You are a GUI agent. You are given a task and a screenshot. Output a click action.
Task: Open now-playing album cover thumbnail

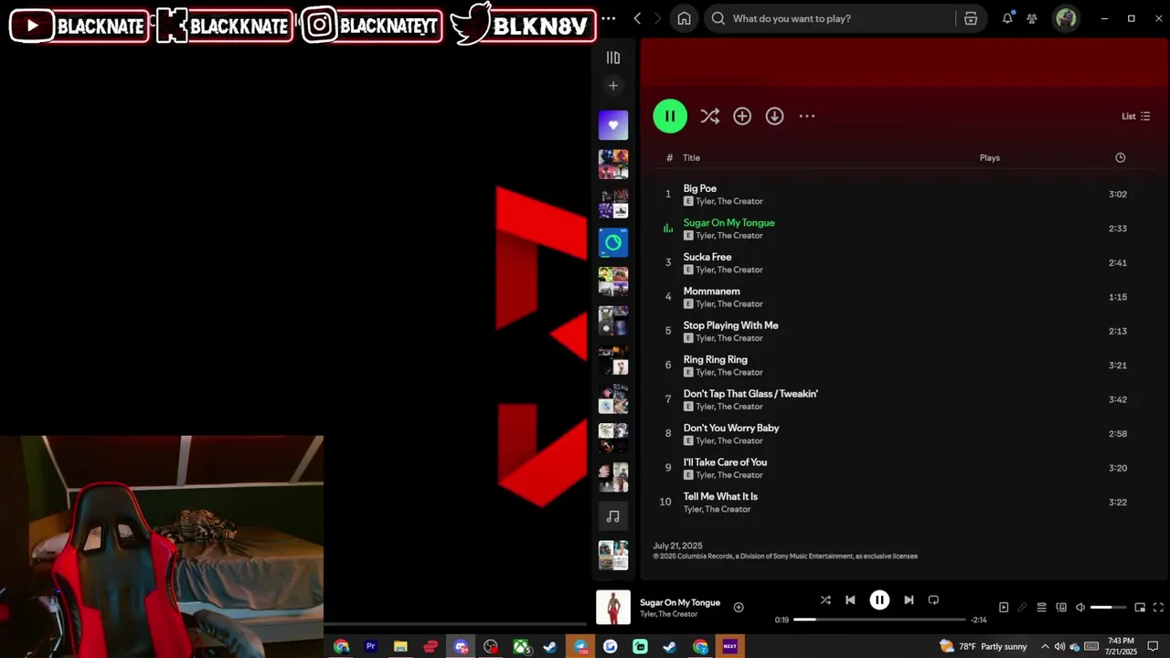point(613,608)
